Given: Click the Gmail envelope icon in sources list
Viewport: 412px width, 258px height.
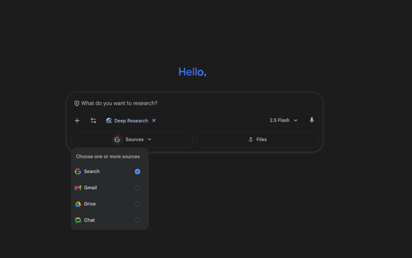Looking at the screenshot, I should point(78,187).
